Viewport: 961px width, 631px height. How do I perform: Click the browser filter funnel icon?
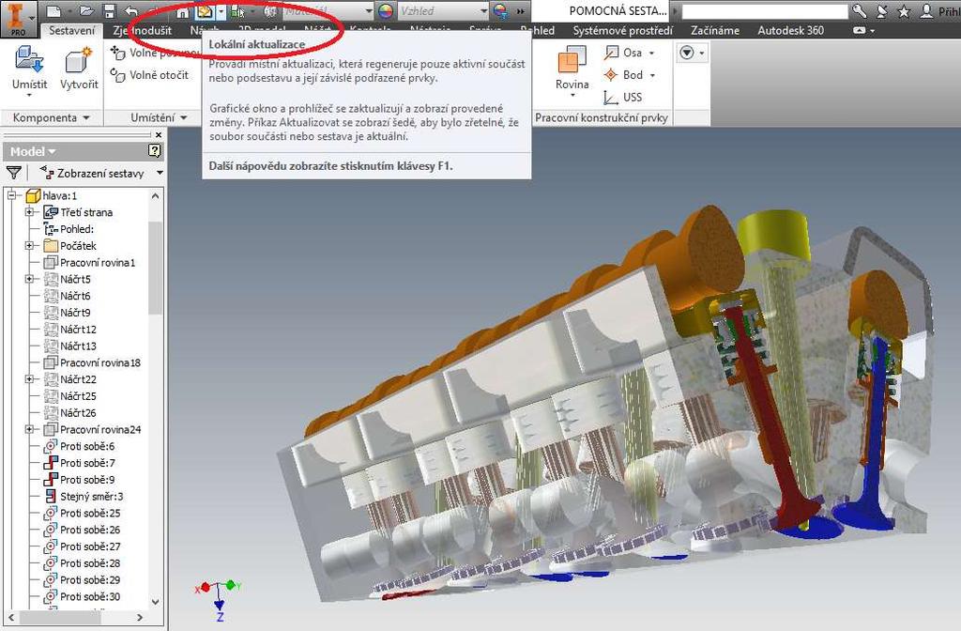[x=13, y=173]
